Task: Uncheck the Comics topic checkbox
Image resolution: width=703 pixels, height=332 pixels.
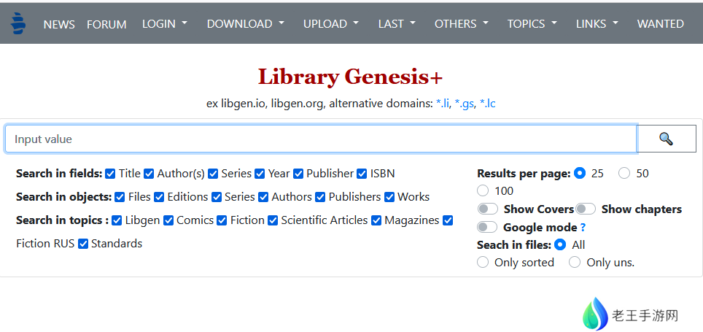Action: (x=168, y=220)
